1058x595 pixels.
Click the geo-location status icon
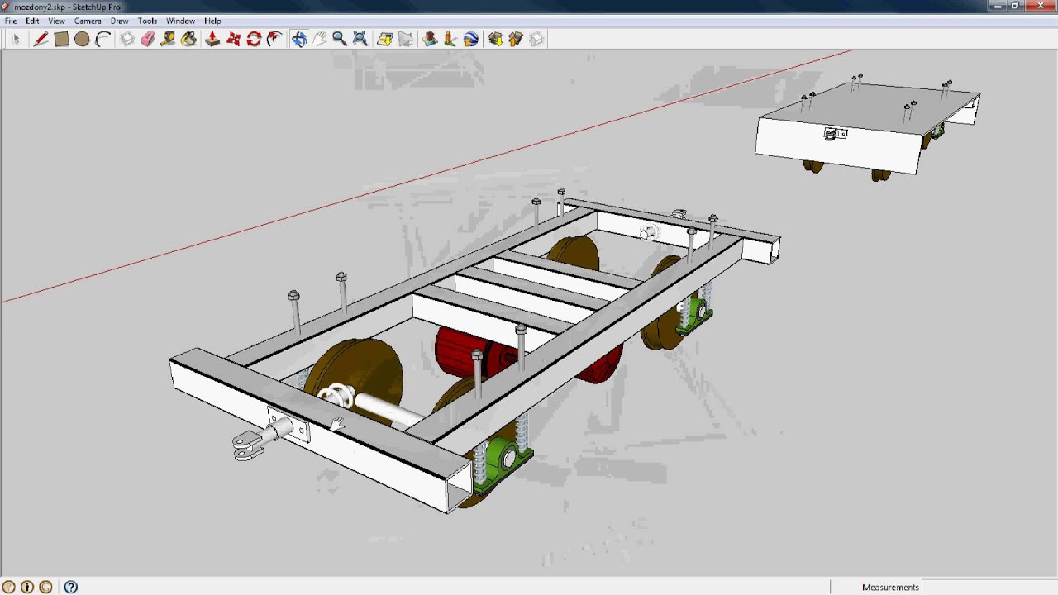9,587
